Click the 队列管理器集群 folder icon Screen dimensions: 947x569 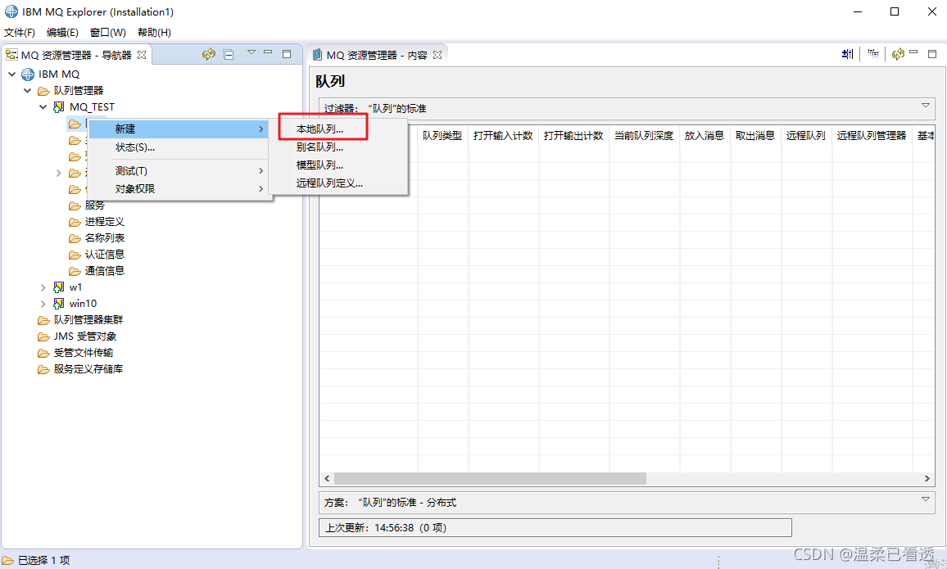point(43,320)
